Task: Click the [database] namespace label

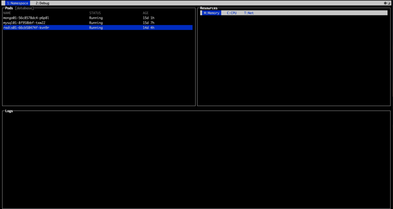Action: tap(24, 8)
